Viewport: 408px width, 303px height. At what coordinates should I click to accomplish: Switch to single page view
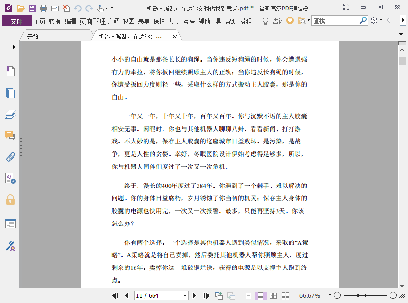tap(248, 296)
